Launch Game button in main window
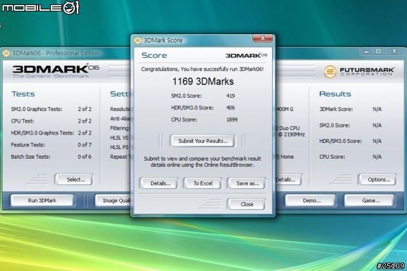The image size is (407, 271). tap(369, 201)
